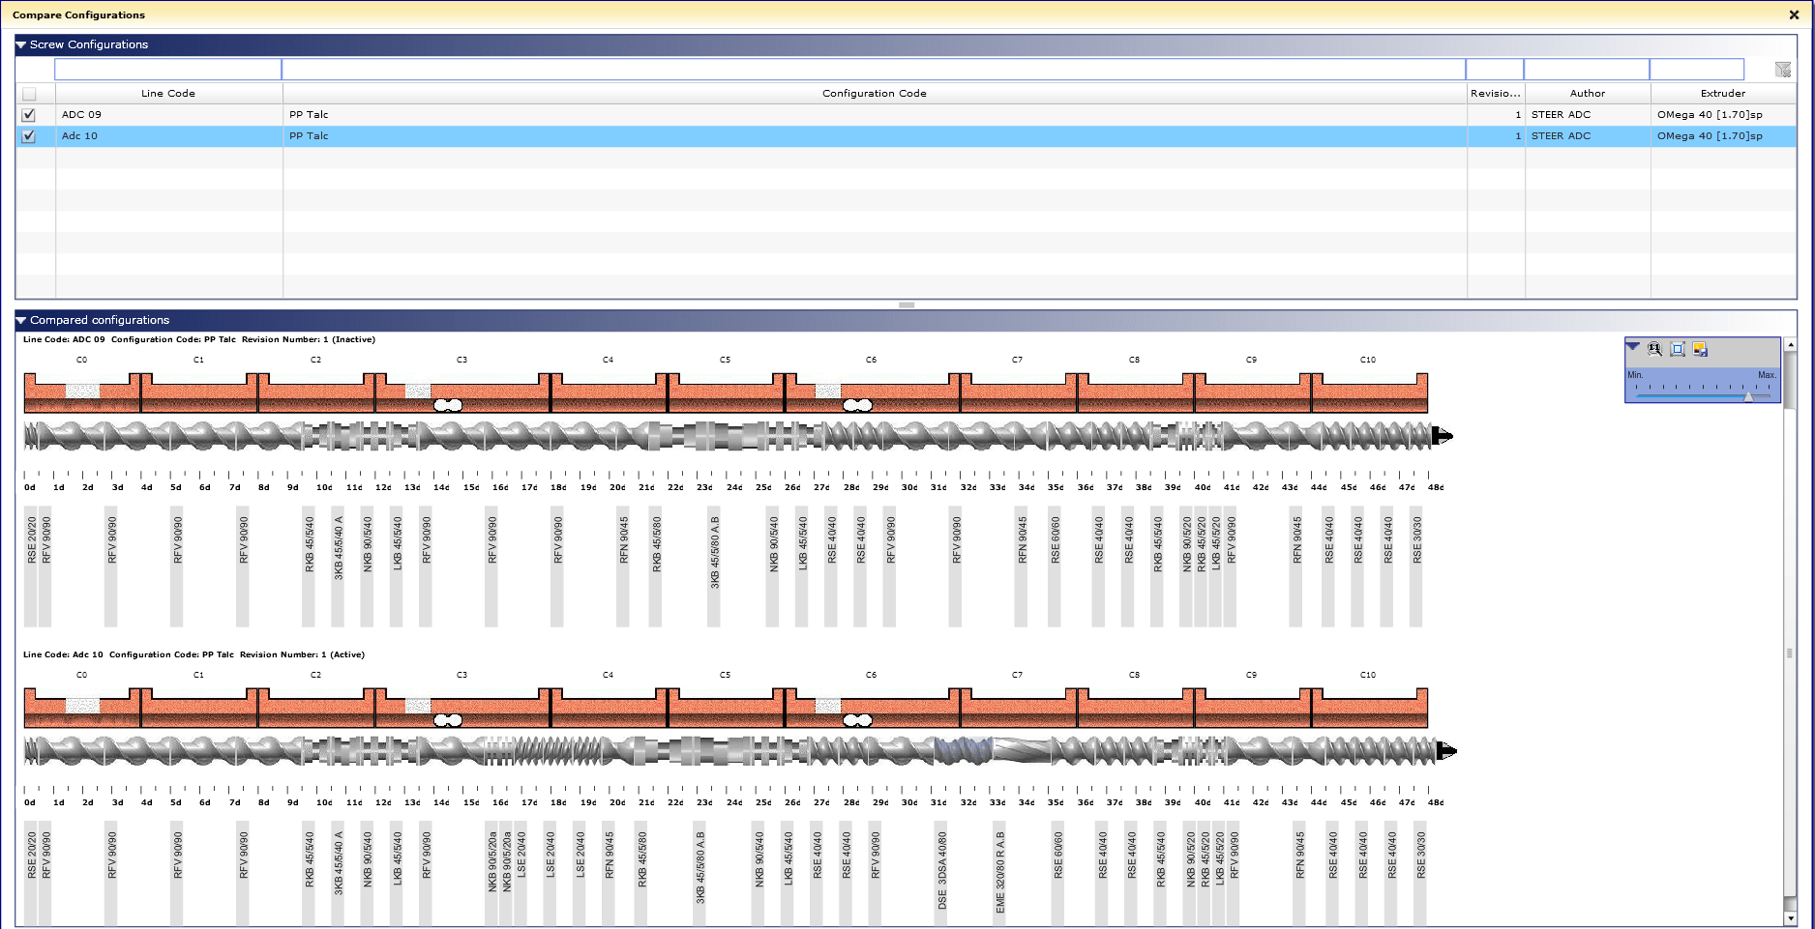Screen dimensions: 1815x929
Task: Click the Author column header
Action: coord(1587,94)
